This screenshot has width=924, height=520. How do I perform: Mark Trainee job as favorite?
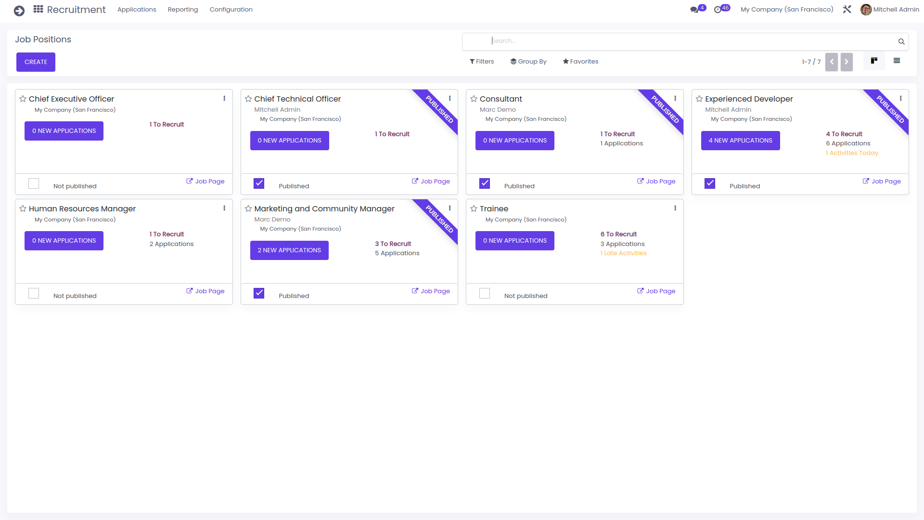(474, 208)
